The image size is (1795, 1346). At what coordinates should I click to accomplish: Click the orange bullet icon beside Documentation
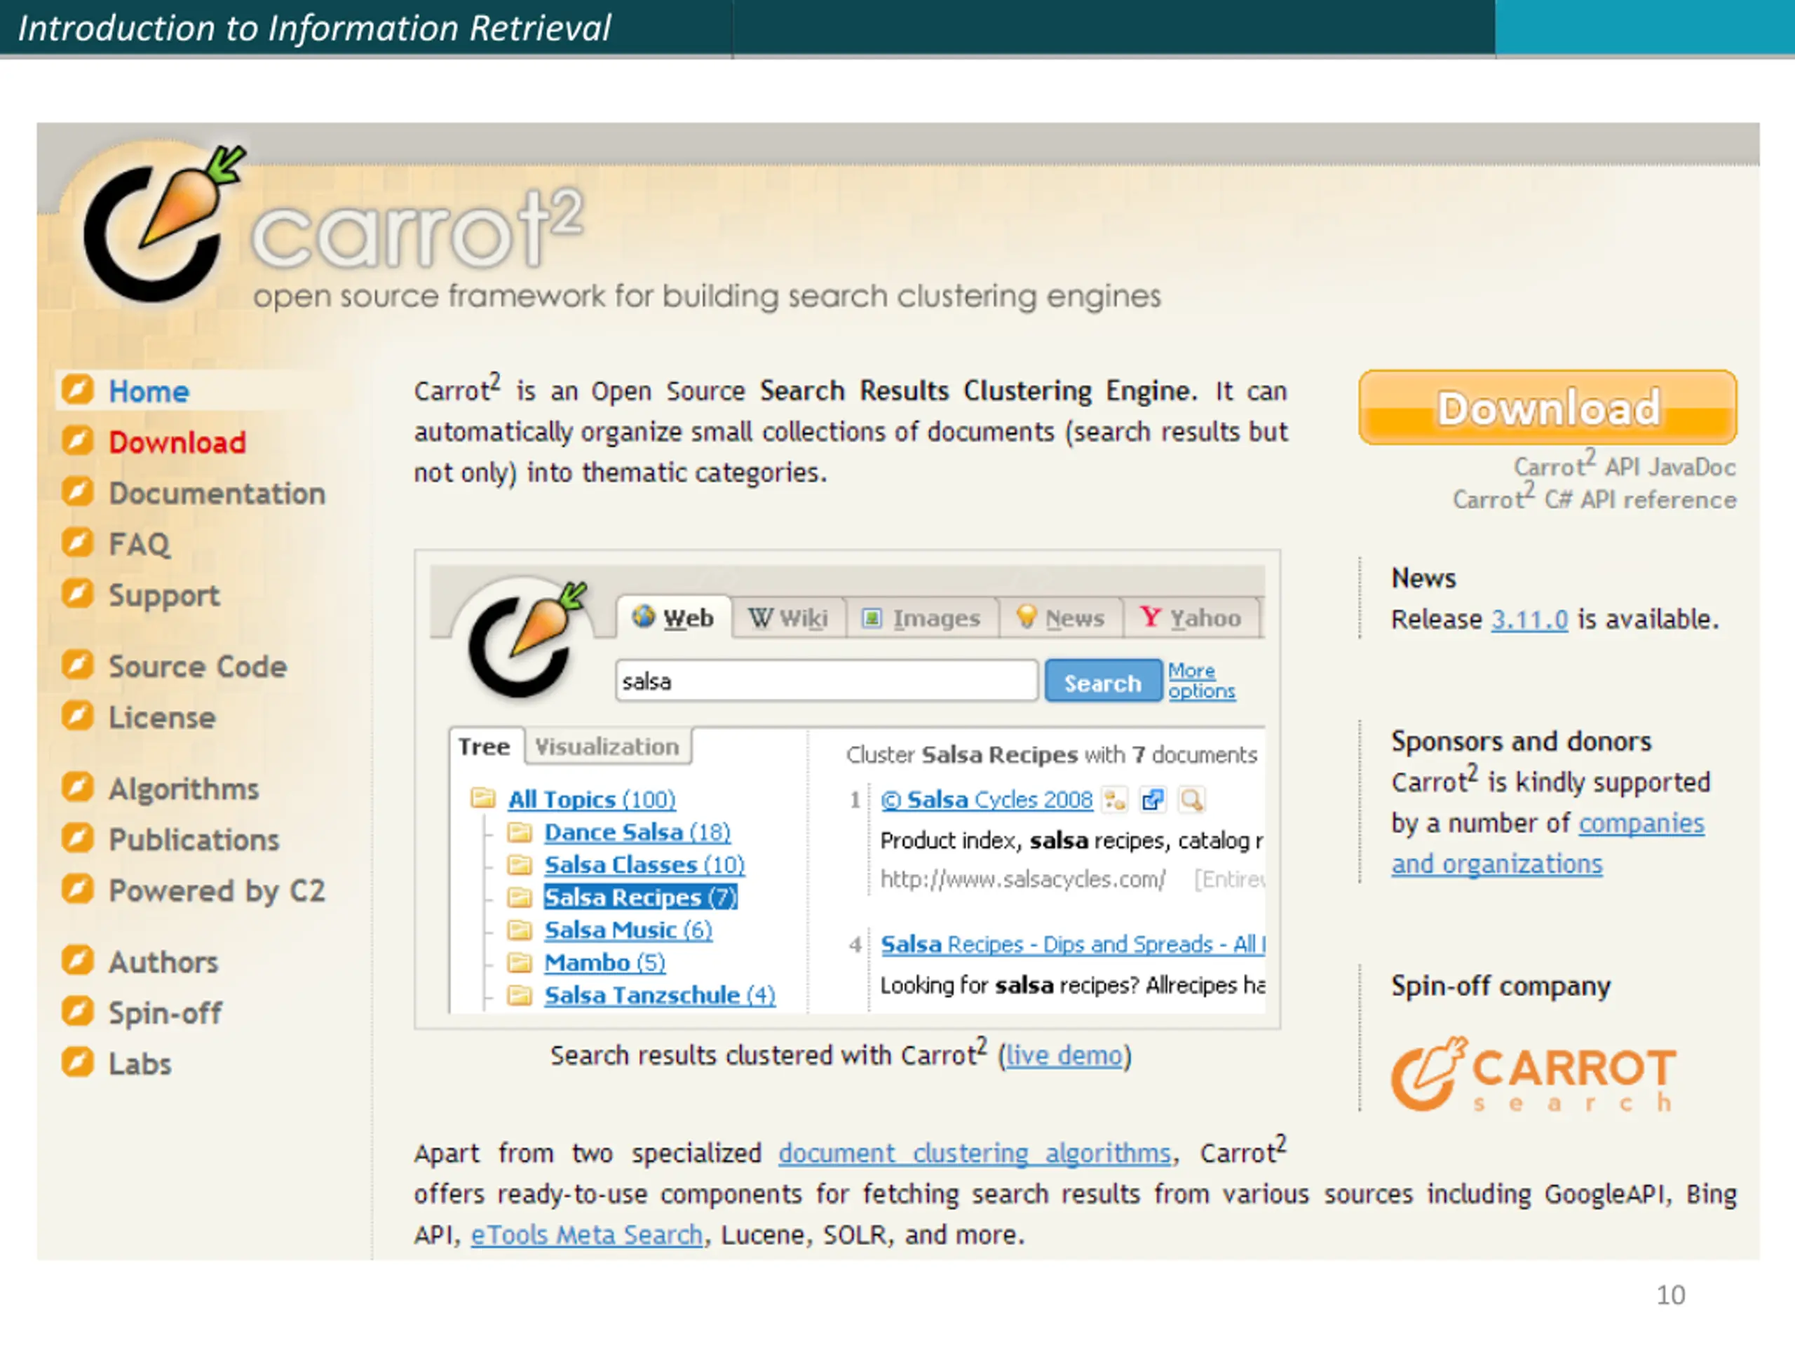[78, 491]
